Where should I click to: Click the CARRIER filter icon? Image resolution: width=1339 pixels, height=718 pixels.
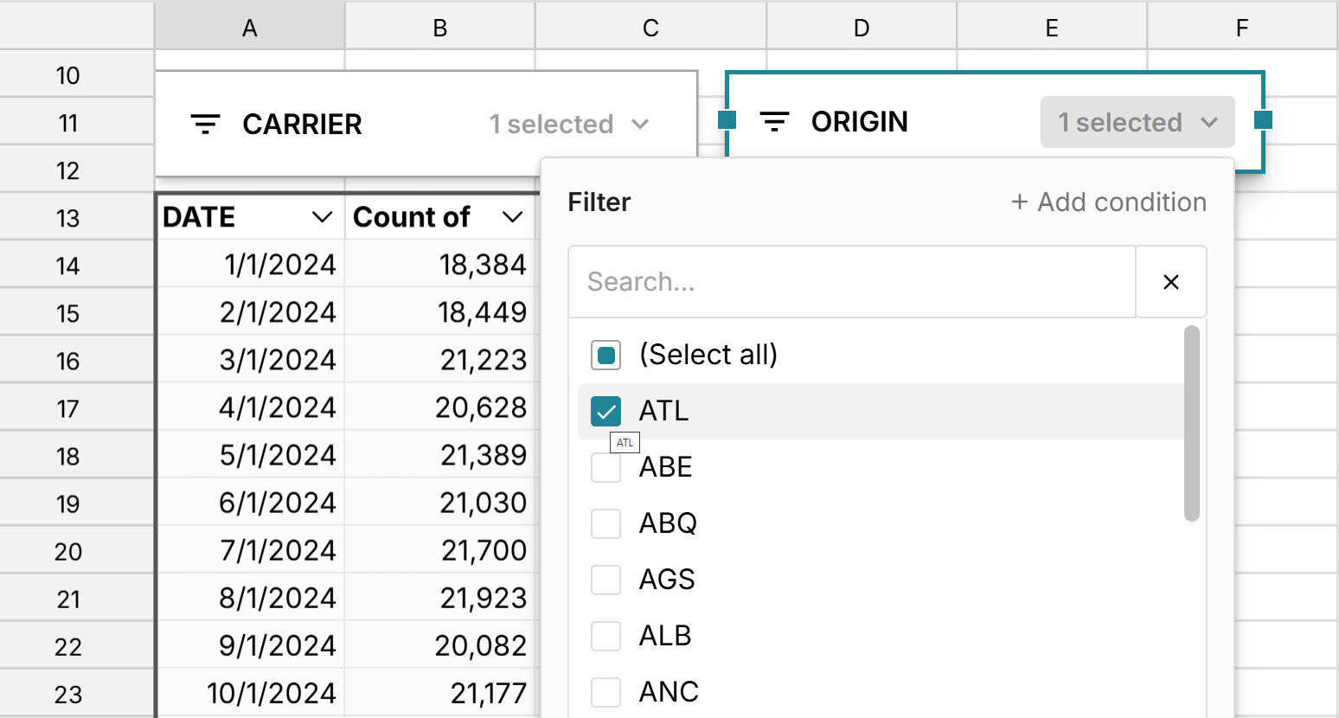205,125
